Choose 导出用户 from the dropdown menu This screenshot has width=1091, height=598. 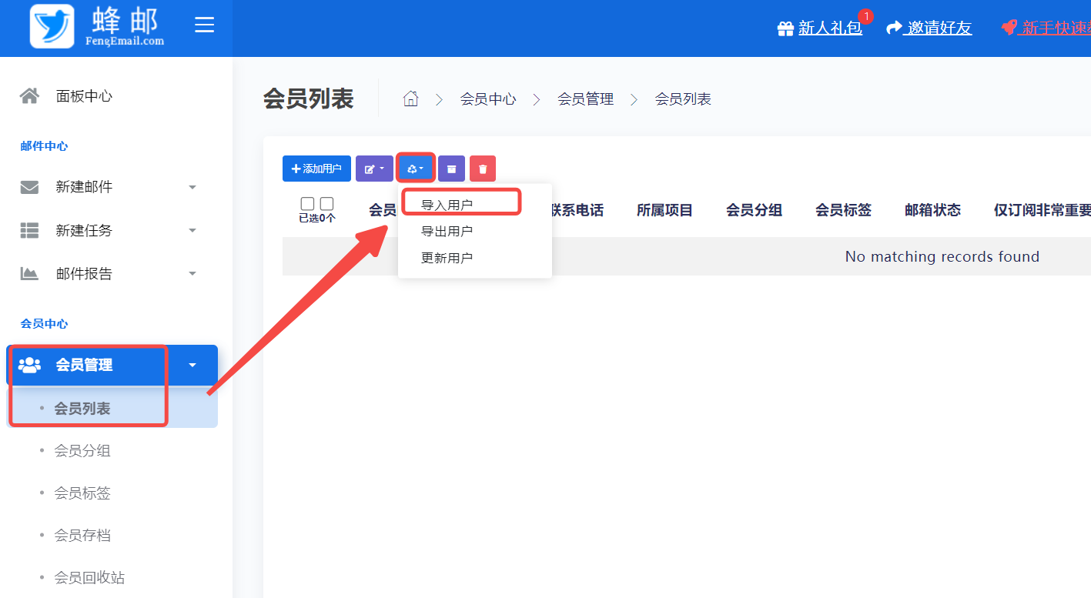447,231
